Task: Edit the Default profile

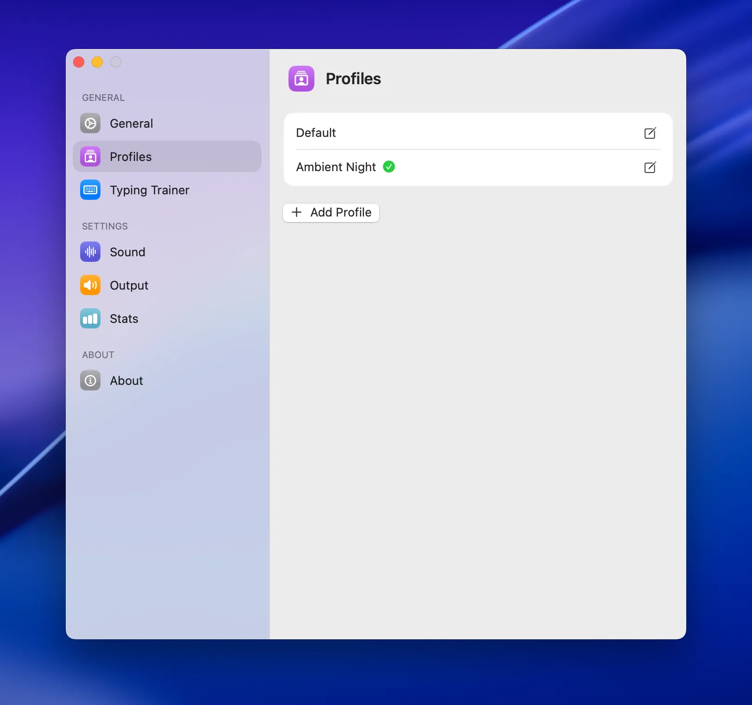Action: (650, 133)
